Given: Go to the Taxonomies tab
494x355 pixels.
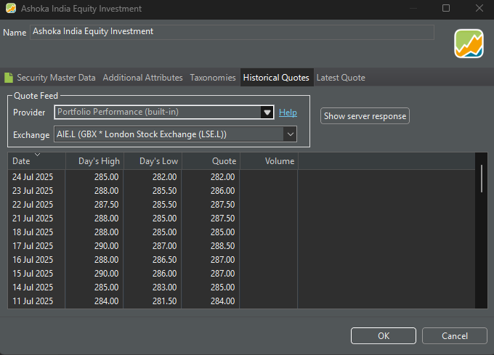Looking at the screenshot, I should click(x=213, y=78).
